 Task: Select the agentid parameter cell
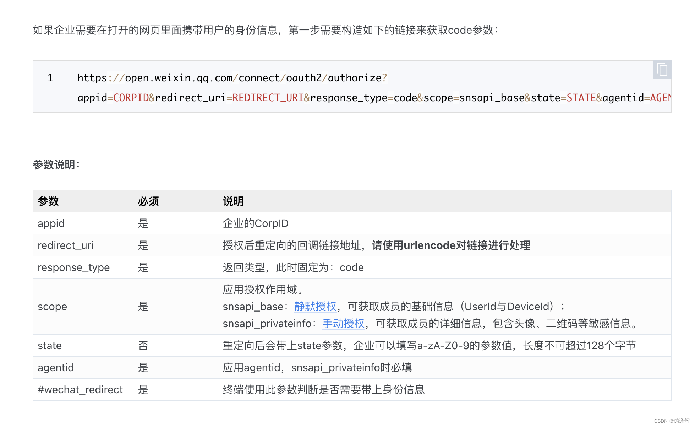(x=56, y=368)
